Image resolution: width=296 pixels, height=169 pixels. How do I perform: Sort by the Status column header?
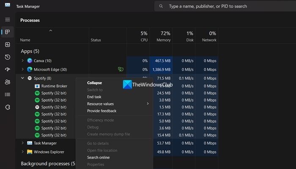click(96, 40)
